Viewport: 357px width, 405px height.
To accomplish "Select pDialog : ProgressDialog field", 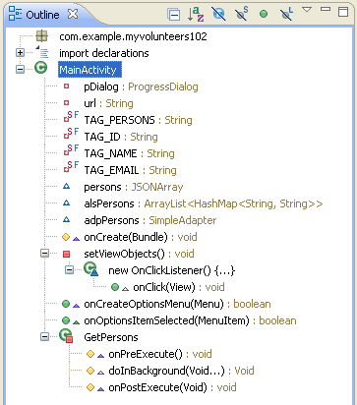I will (141, 87).
